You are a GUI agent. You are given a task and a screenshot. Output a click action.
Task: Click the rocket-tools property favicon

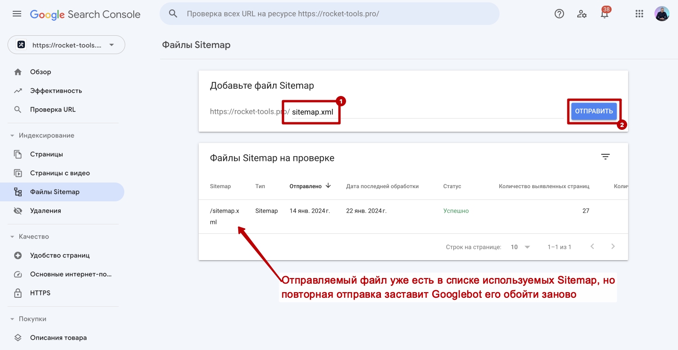[x=21, y=45]
